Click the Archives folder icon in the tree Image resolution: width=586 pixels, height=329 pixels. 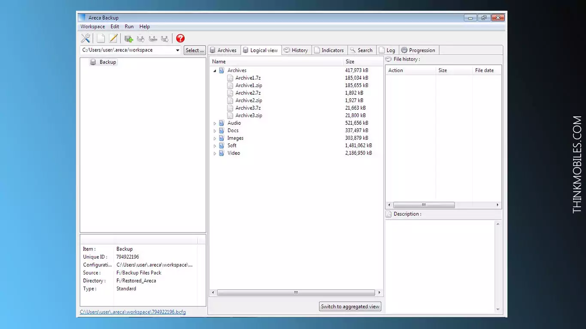pyautogui.click(x=222, y=70)
